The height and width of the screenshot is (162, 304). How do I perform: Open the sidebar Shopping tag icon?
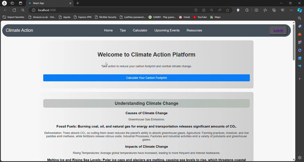click(x=300, y=26)
